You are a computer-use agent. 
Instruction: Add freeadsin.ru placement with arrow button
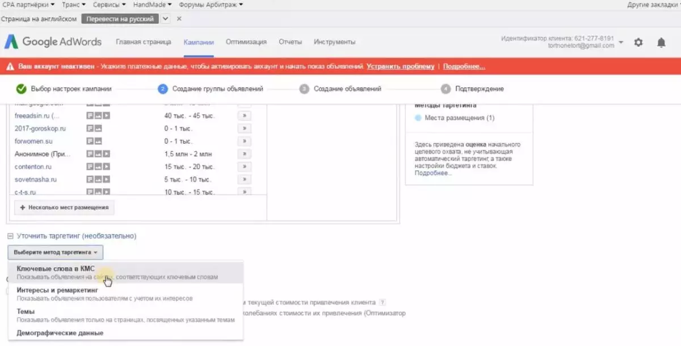(x=244, y=115)
